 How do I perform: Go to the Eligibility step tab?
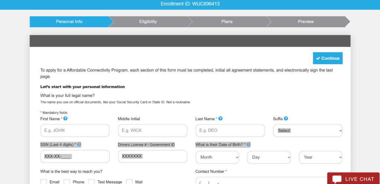point(148,21)
